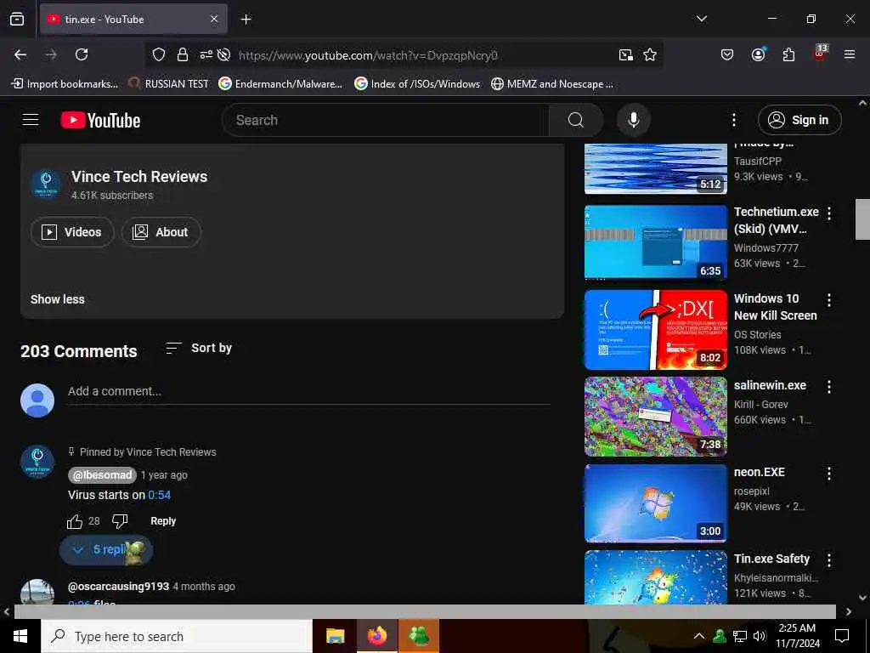The height and width of the screenshot is (653, 870).
Task: Click the taskbar Type here to search box
Action: pyautogui.click(x=177, y=636)
